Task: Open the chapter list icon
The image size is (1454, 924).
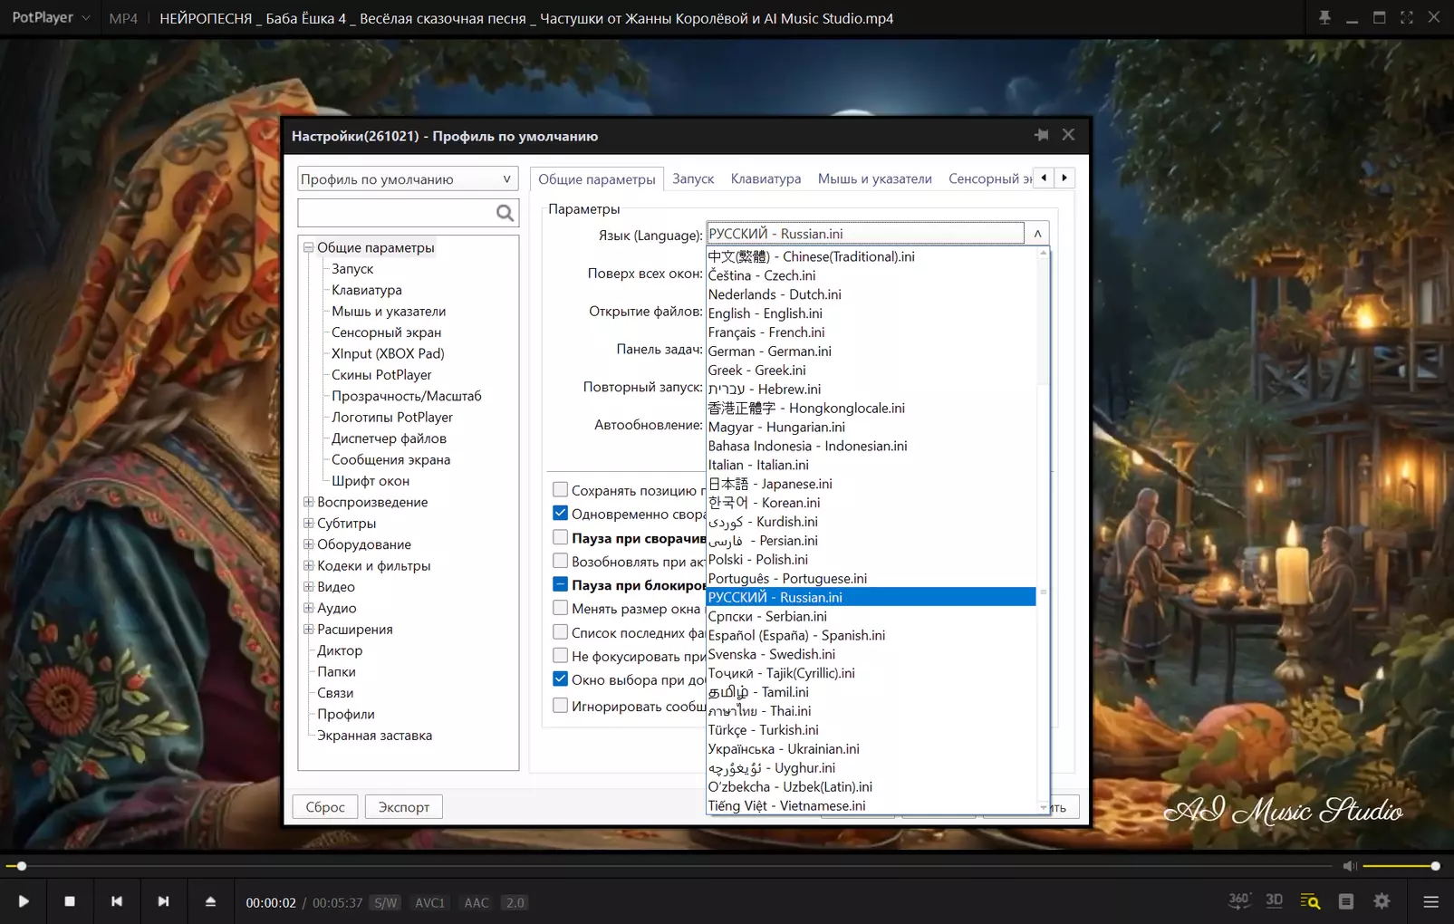Action: [1346, 901]
